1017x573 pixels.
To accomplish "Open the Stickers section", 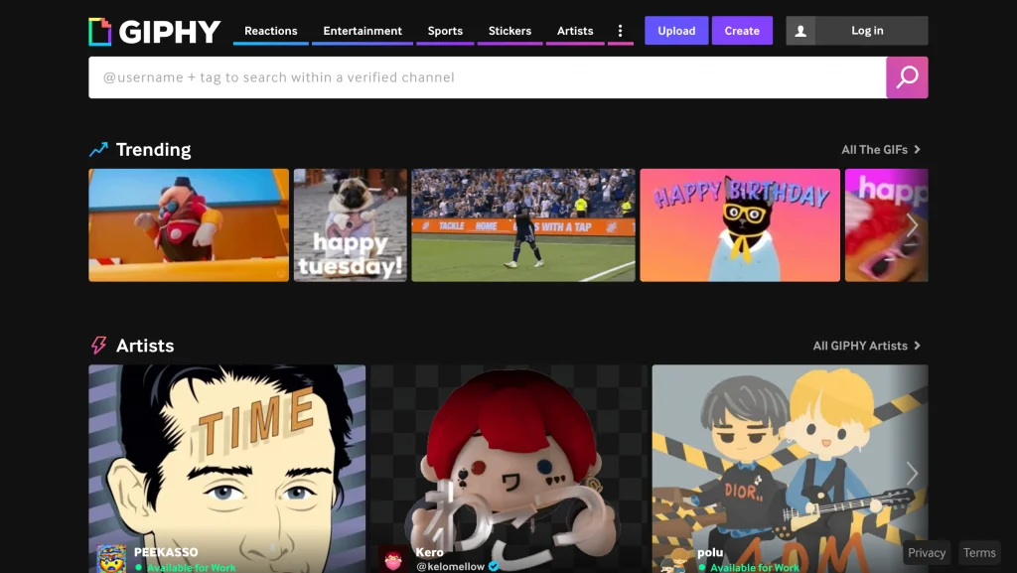I will (x=509, y=31).
